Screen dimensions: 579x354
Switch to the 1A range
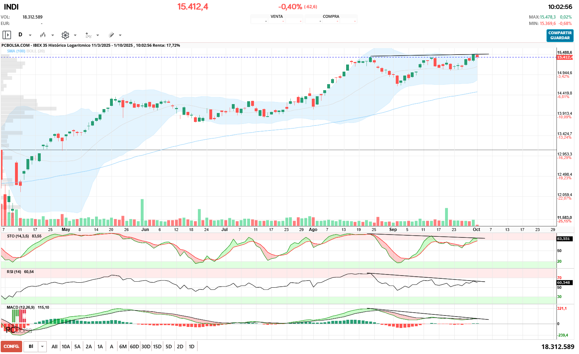[x=100, y=347]
